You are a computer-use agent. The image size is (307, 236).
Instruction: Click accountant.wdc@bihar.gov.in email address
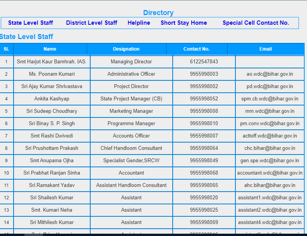[270, 173]
